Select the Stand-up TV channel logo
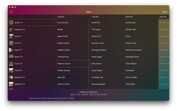This screenshot has width=177, height=111. point(11,77)
